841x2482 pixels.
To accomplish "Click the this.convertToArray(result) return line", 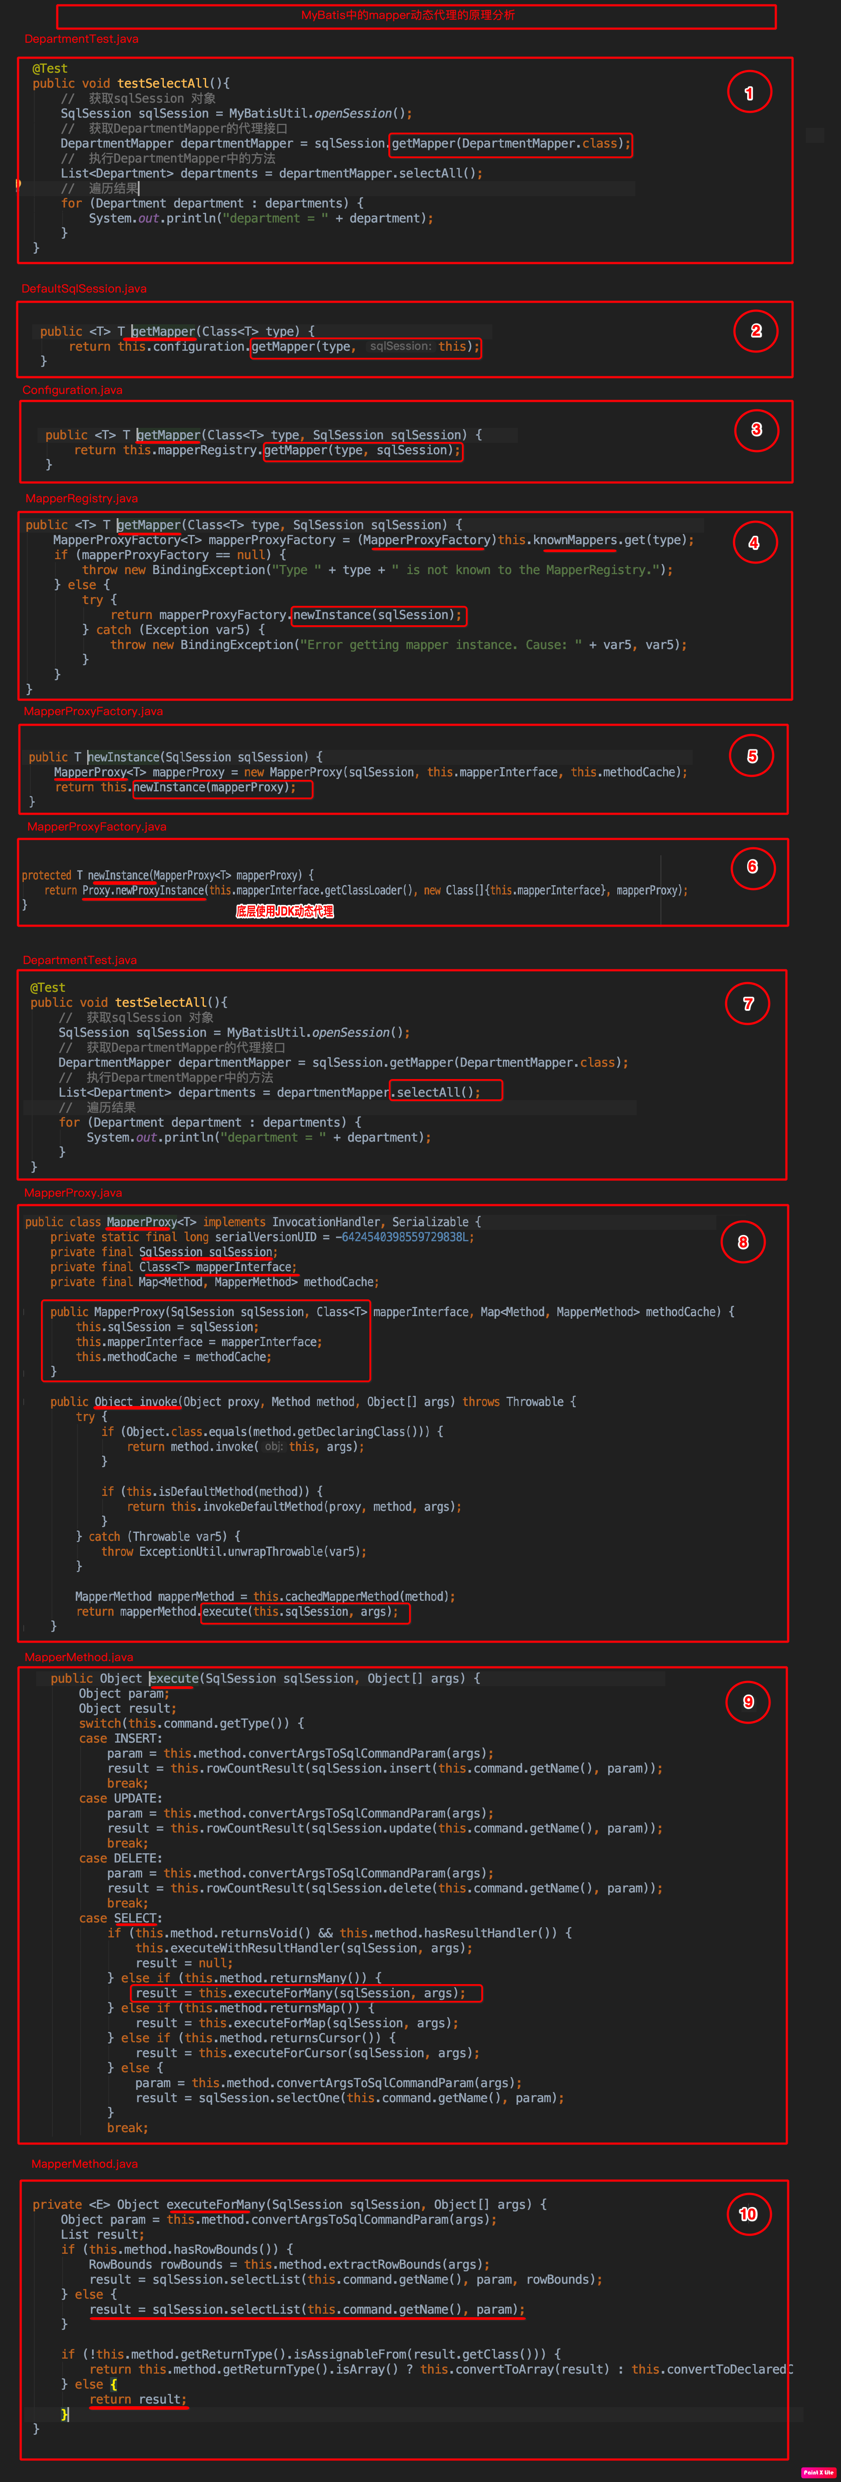I will pyautogui.click(x=441, y=2369).
